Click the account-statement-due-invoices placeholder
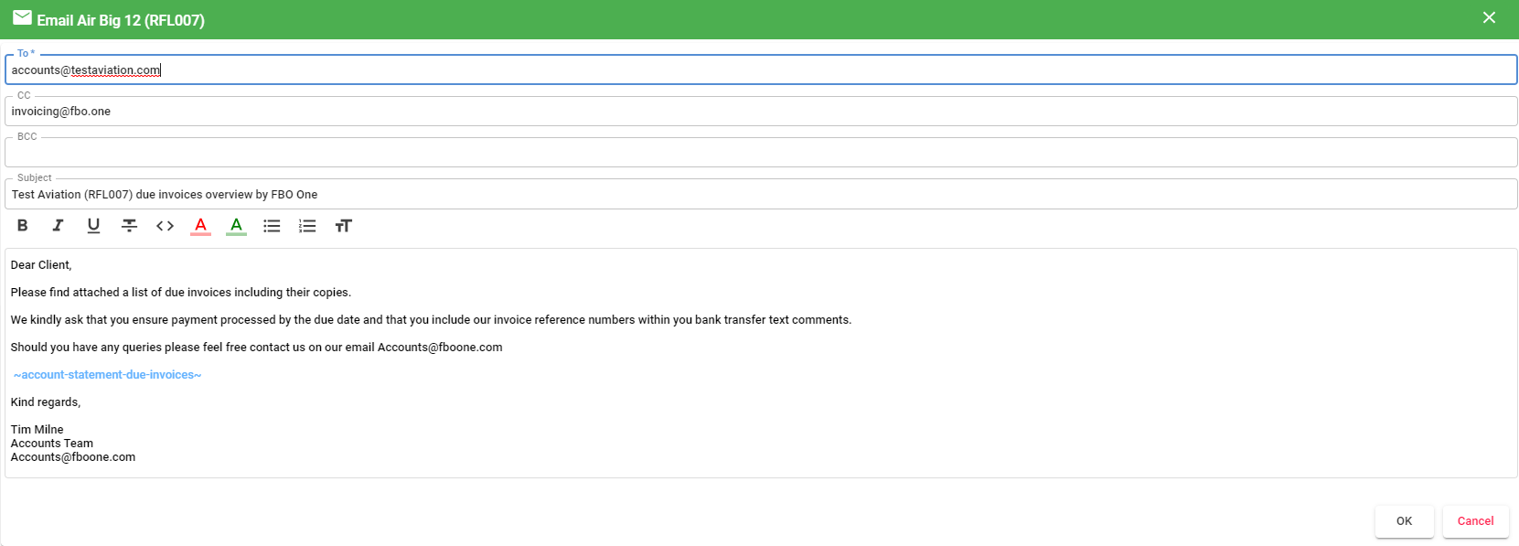 tap(107, 375)
